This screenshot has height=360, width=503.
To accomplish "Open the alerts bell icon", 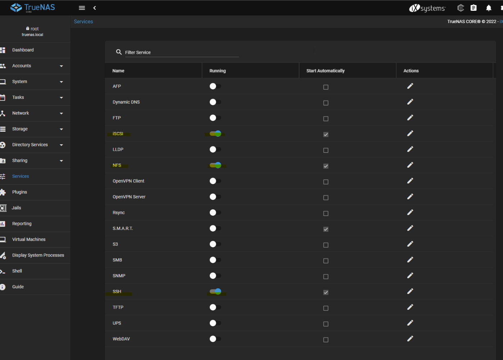I will pyautogui.click(x=489, y=8).
